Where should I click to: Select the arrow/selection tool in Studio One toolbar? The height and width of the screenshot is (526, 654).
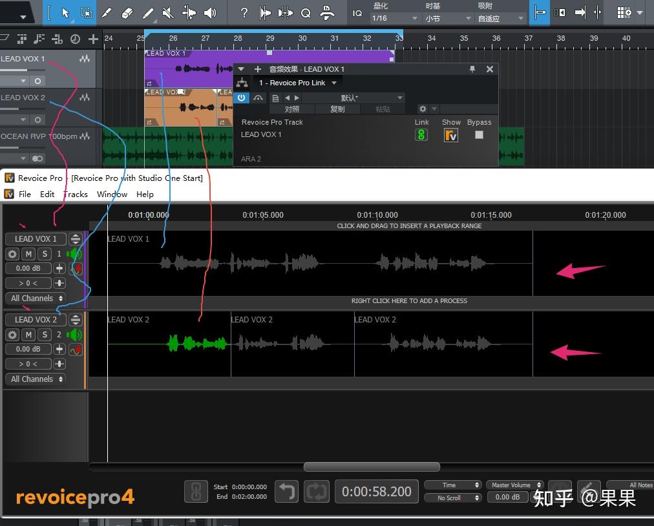click(x=66, y=13)
